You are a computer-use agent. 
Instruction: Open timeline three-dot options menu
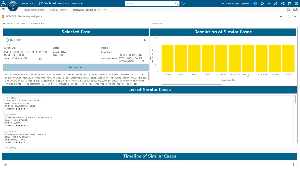293,164
